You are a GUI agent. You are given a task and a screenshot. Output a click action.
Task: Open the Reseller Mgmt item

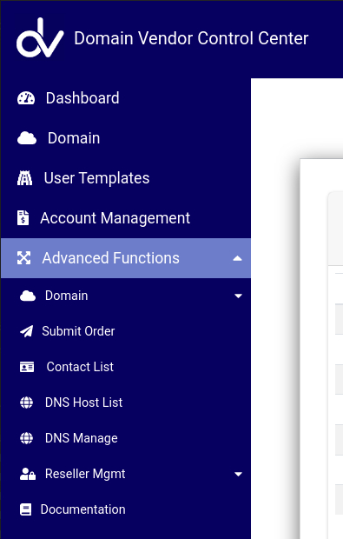pos(126,474)
